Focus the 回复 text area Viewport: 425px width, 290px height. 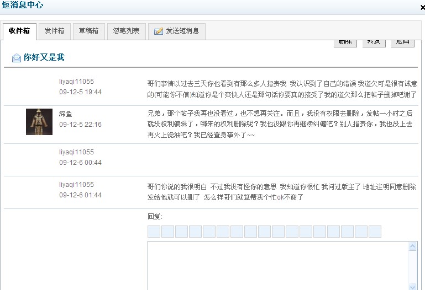coord(276,266)
